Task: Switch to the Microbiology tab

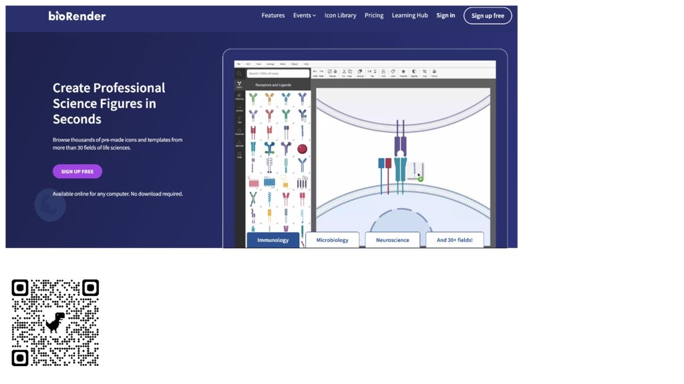Action: point(332,240)
